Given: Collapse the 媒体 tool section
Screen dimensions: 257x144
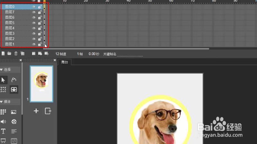Looking at the screenshot, I should [x=2, y=102].
